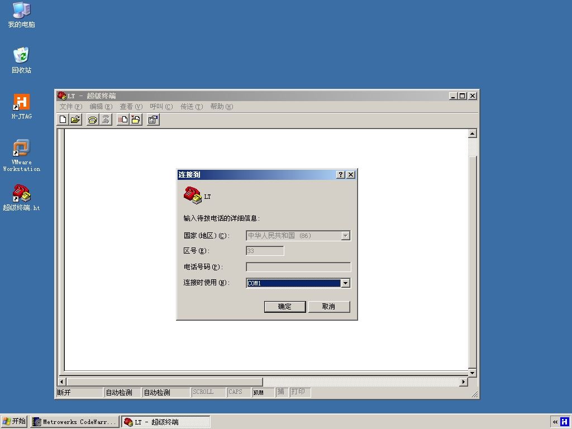Open the 呼叫(C) menu
The image size is (572, 429).
coord(161,107)
